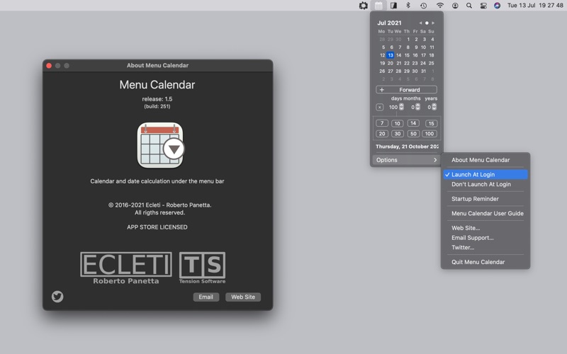Click the TS Tension Software logo
Screen dimensions: 567x354
coord(202,268)
